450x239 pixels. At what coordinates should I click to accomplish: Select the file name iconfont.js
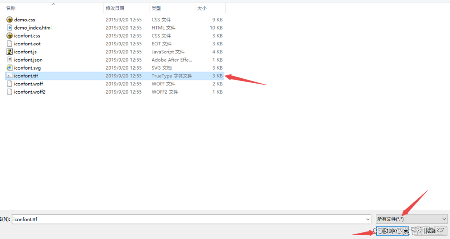25,52
